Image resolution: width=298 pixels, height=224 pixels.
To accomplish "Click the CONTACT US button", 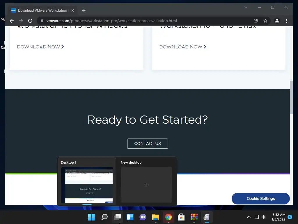I will point(148,143).
